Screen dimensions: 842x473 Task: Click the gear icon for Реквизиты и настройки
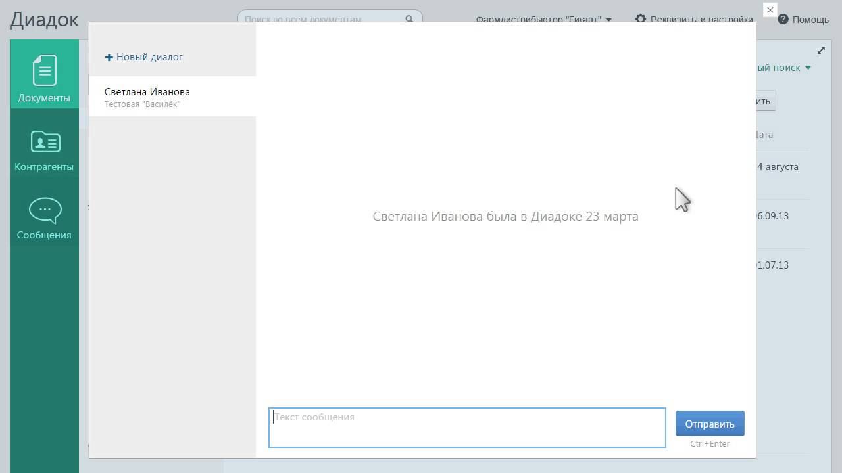tap(640, 19)
